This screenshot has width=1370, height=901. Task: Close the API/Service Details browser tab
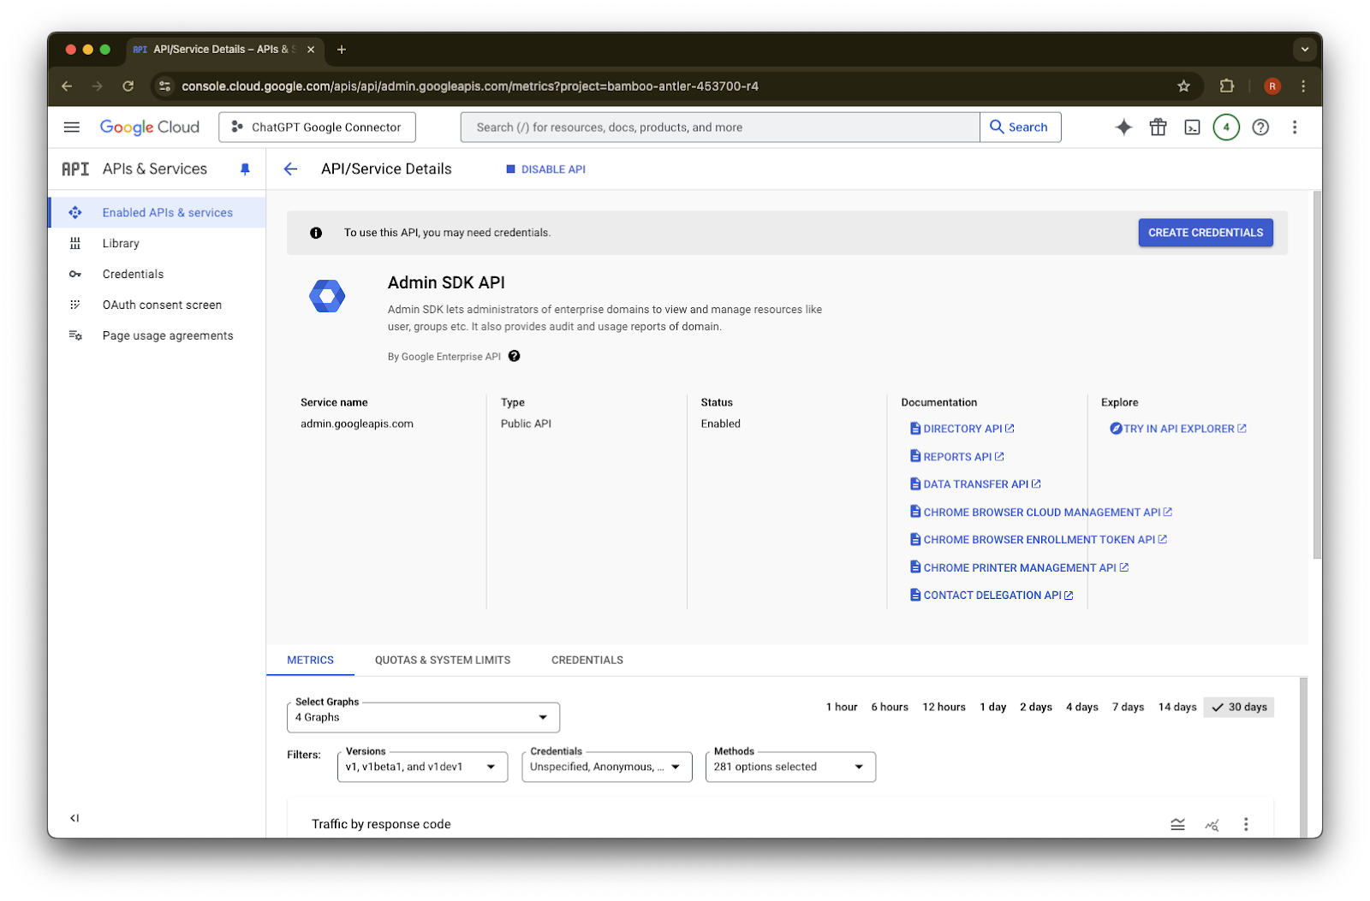[311, 50]
